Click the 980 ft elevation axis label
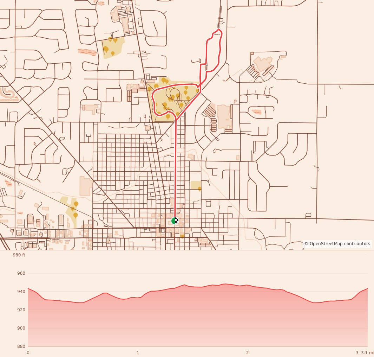 (19, 255)
